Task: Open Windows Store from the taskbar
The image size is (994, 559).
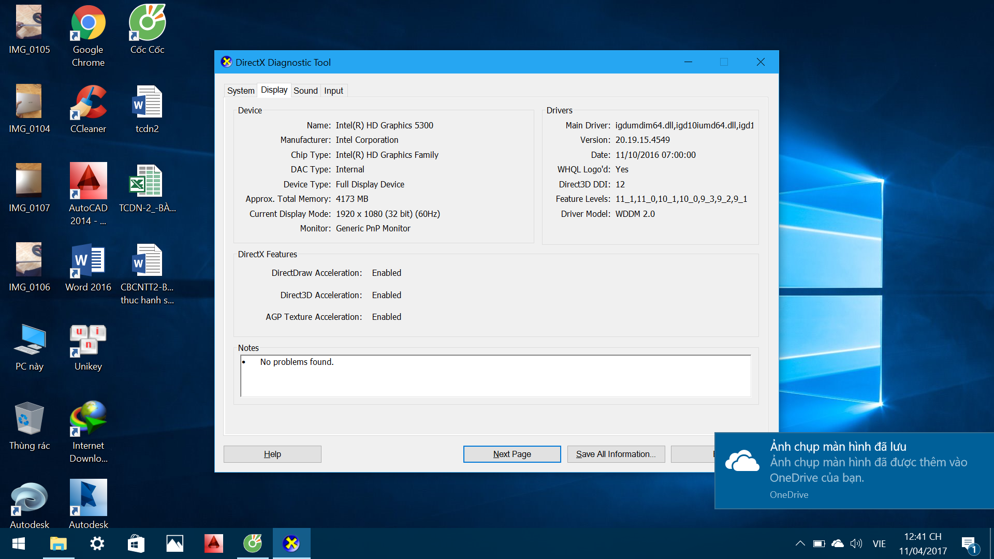Action: click(x=136, y=543)
